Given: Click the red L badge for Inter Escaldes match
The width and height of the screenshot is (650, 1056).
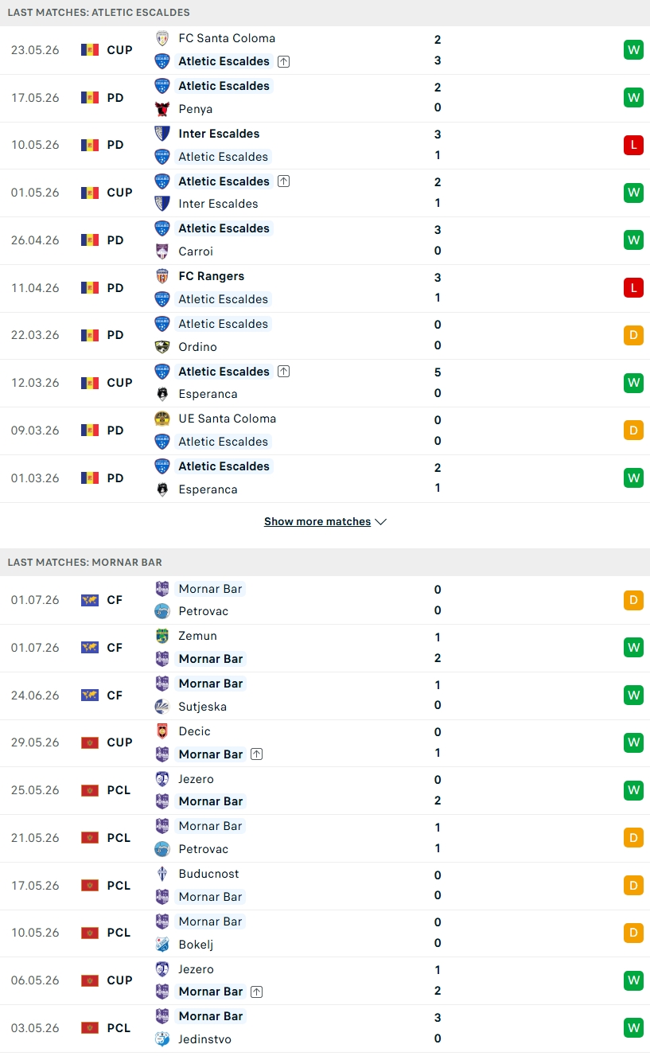Looking at the screenshot, I should 633,145.
